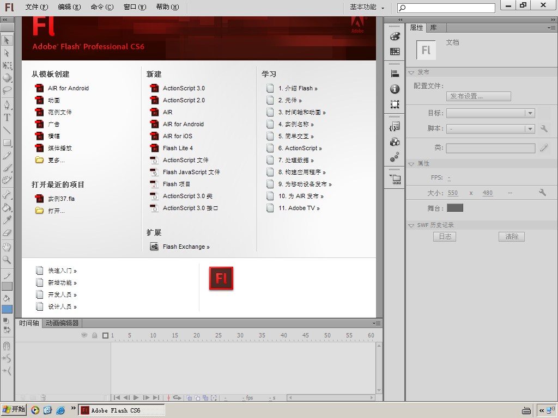Screen dimensions: 558x418
Task: Select the Bone tool
Action: (x=7, y=194)
